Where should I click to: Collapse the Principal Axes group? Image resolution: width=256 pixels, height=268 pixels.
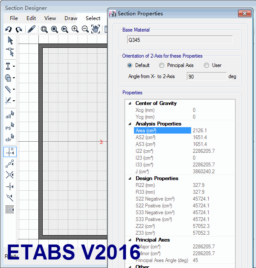click(130, 240)
